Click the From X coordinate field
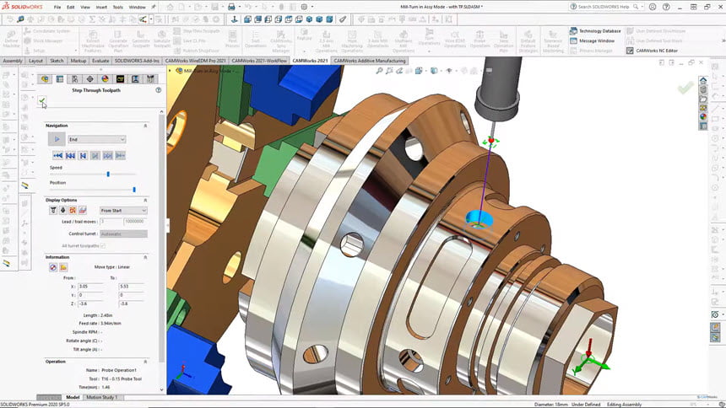Image resolution: width=726 pixels, height=408 pixels. click(91, 287)
